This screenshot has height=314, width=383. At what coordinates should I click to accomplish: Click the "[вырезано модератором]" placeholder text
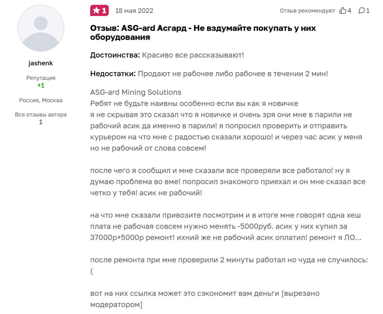pyautogui.click(x=300, y=294)
